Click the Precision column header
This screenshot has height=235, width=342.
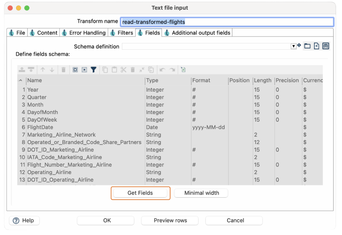click(288, 81)
